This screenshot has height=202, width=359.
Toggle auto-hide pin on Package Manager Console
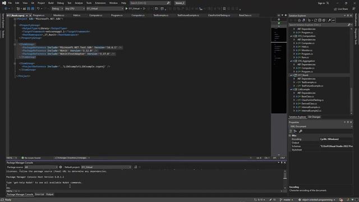coord(282,163)
